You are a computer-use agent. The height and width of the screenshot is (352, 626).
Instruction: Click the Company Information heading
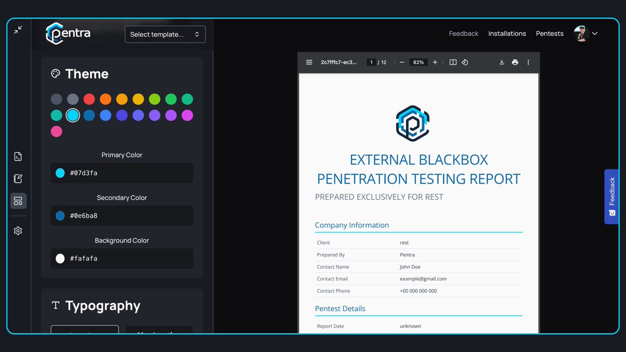click(352, 225)
